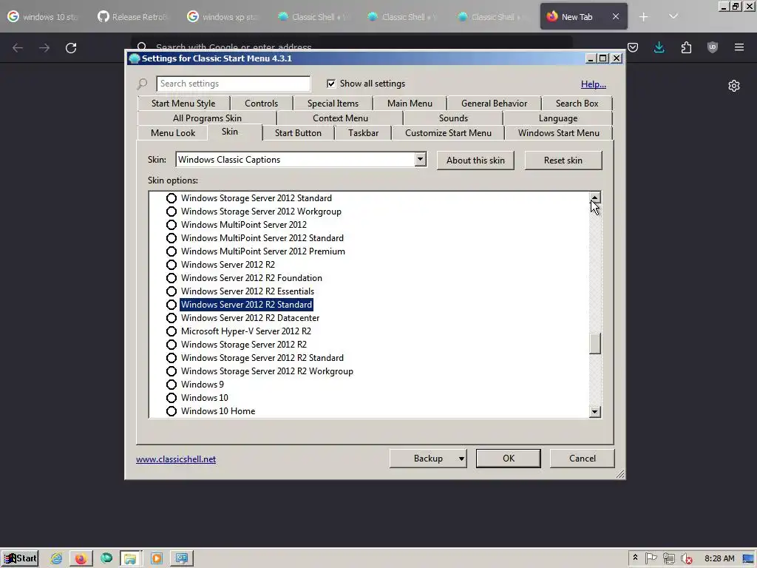757x568 pixels.
Task: Toggle Show all settings checkbox
Action: (331, 84)
